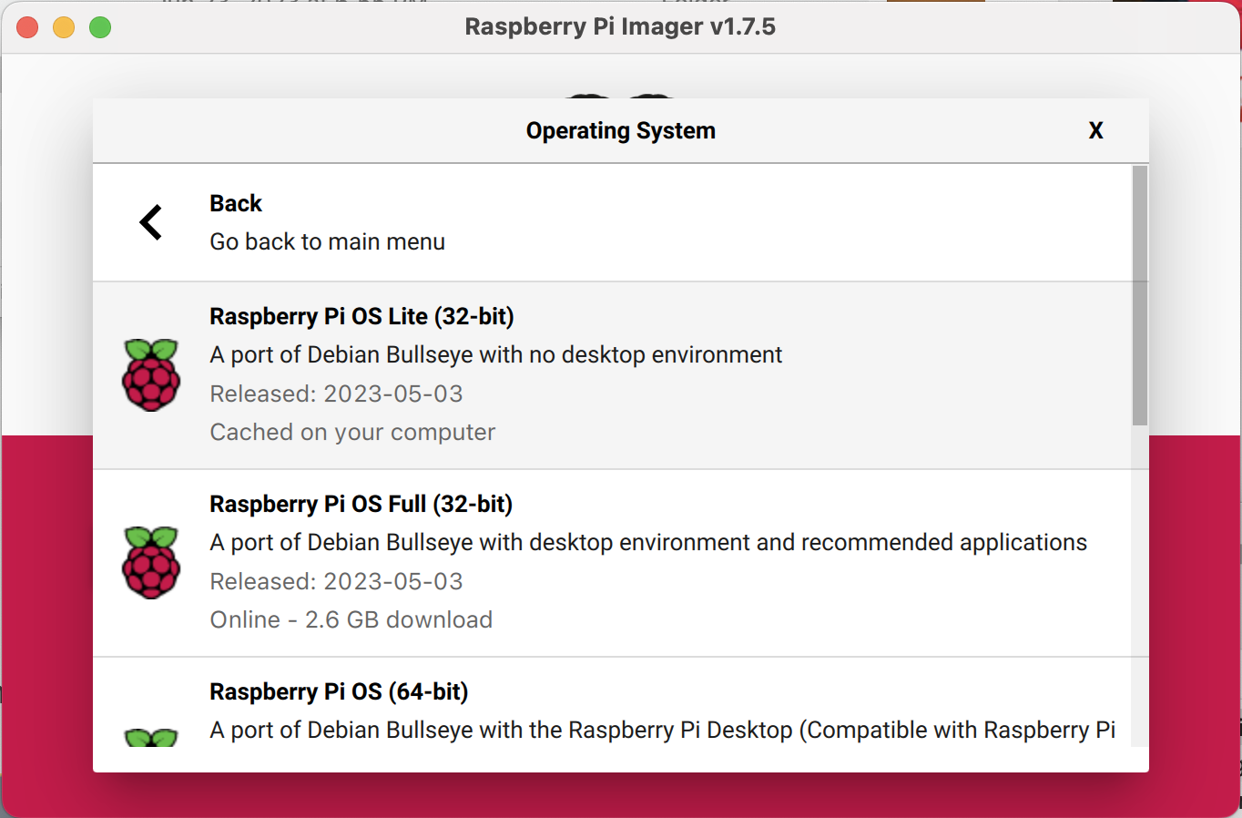Click the yellow macOS minimize window button
The image size is (1242, 818).
(x=64, y=27)
